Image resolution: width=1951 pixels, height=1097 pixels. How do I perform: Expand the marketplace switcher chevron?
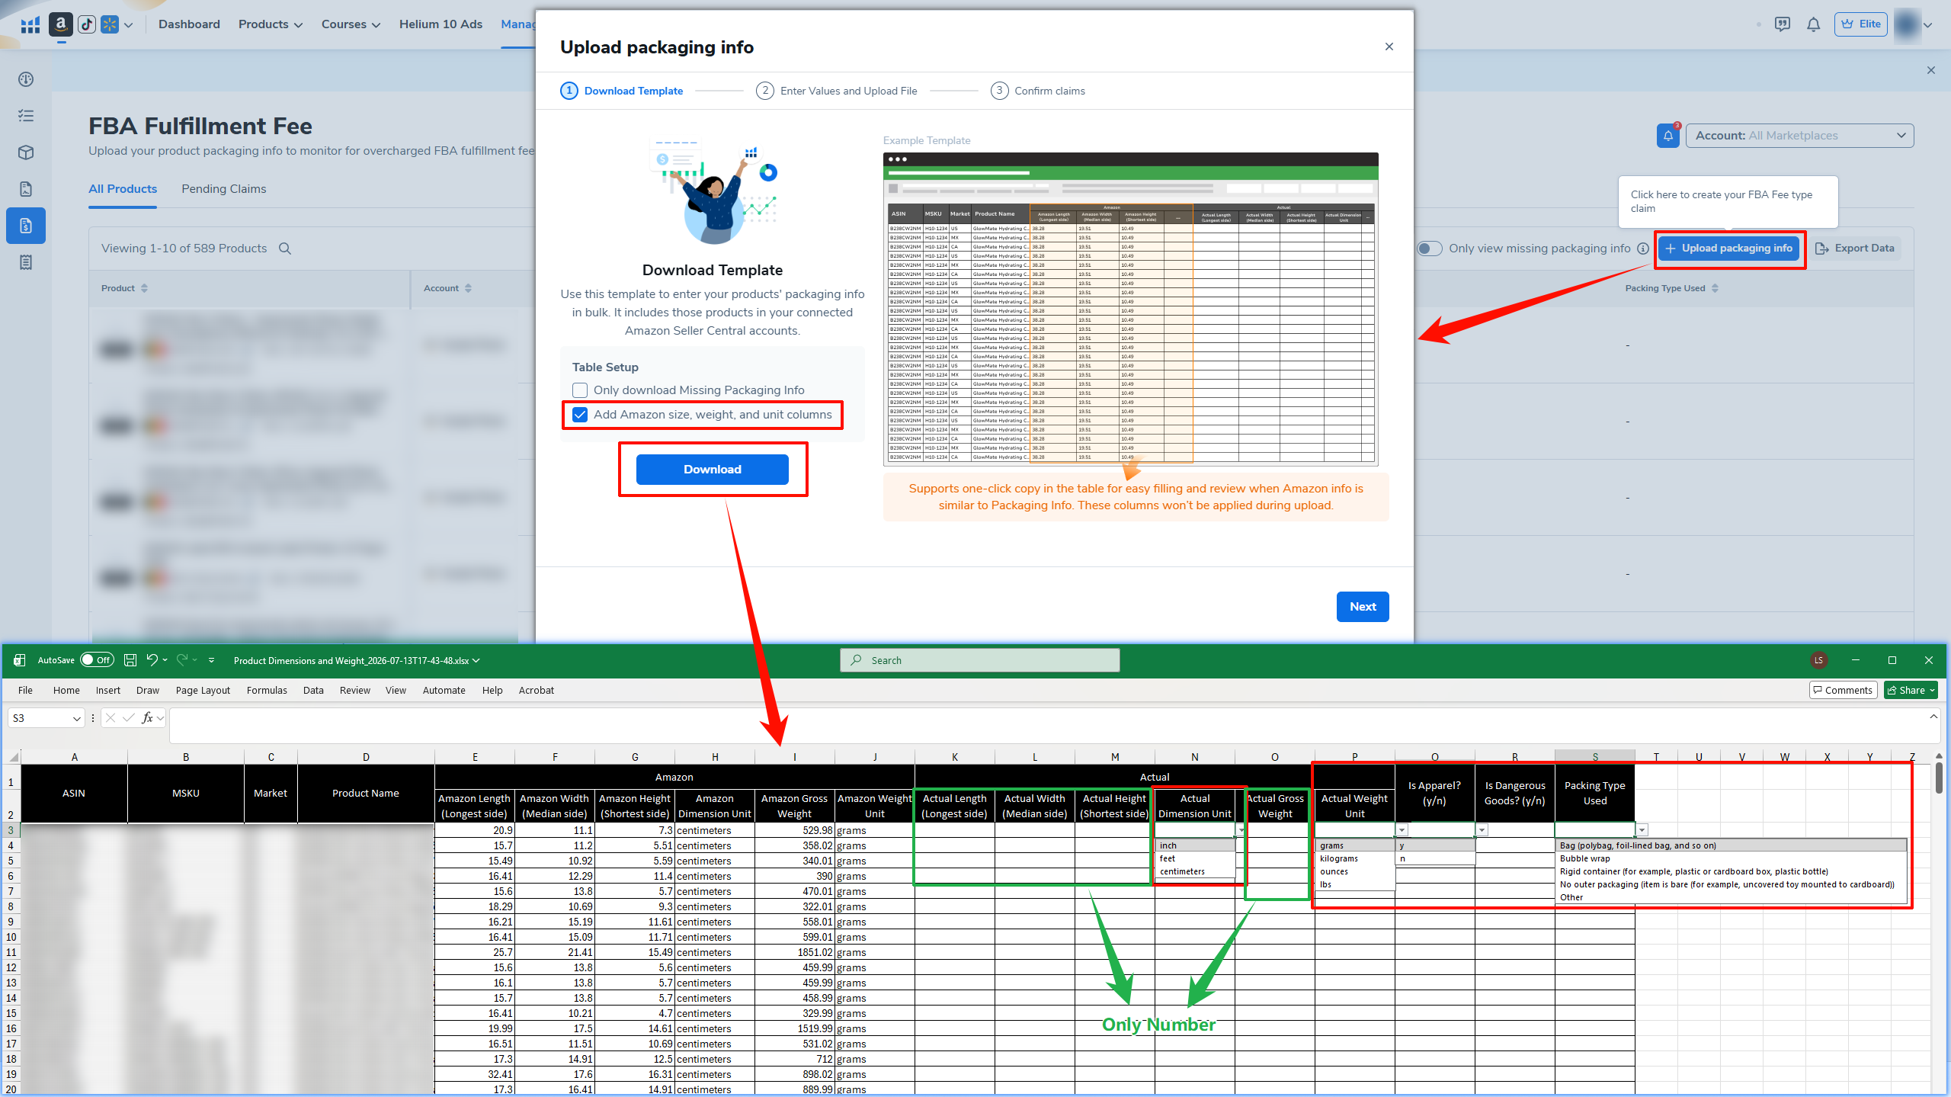coord(129,25)
